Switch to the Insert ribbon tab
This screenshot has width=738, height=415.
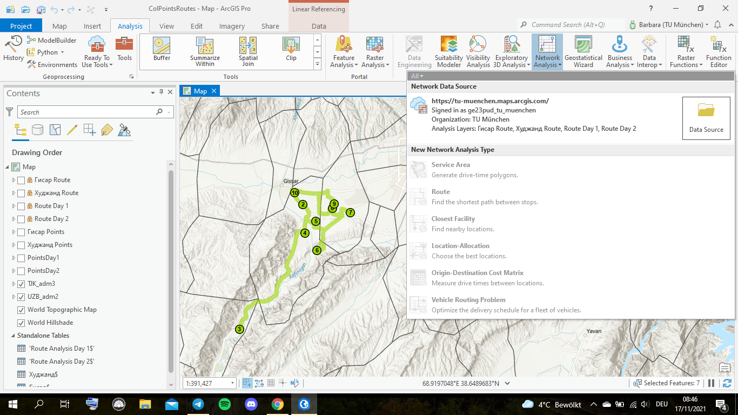click(92, 26)
